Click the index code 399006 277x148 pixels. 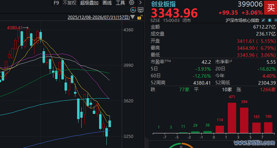[x=250, y=4]
